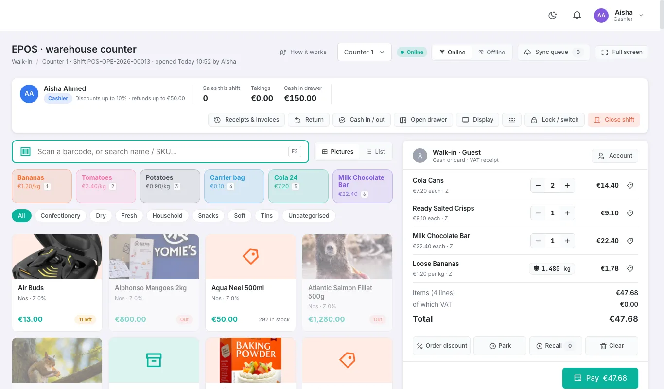664x389 pixels.
Task: Open the notifications bell
Action: tap(577, 15)
